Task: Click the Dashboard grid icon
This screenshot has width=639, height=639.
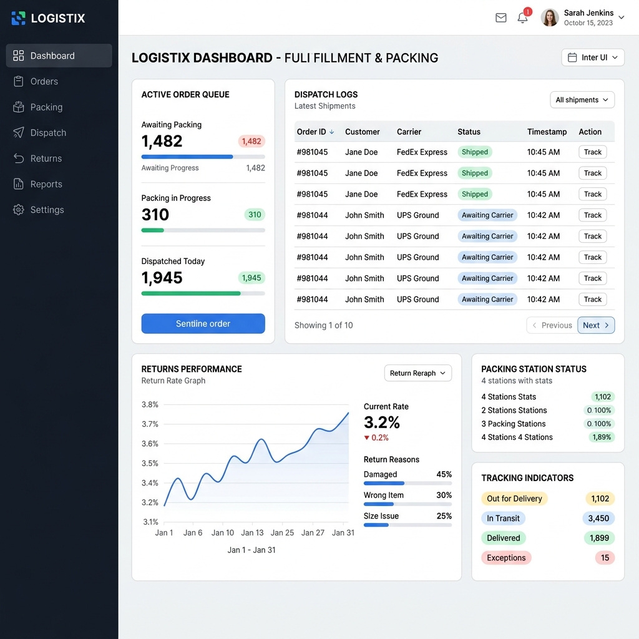Action: click(x=18, y=56)
